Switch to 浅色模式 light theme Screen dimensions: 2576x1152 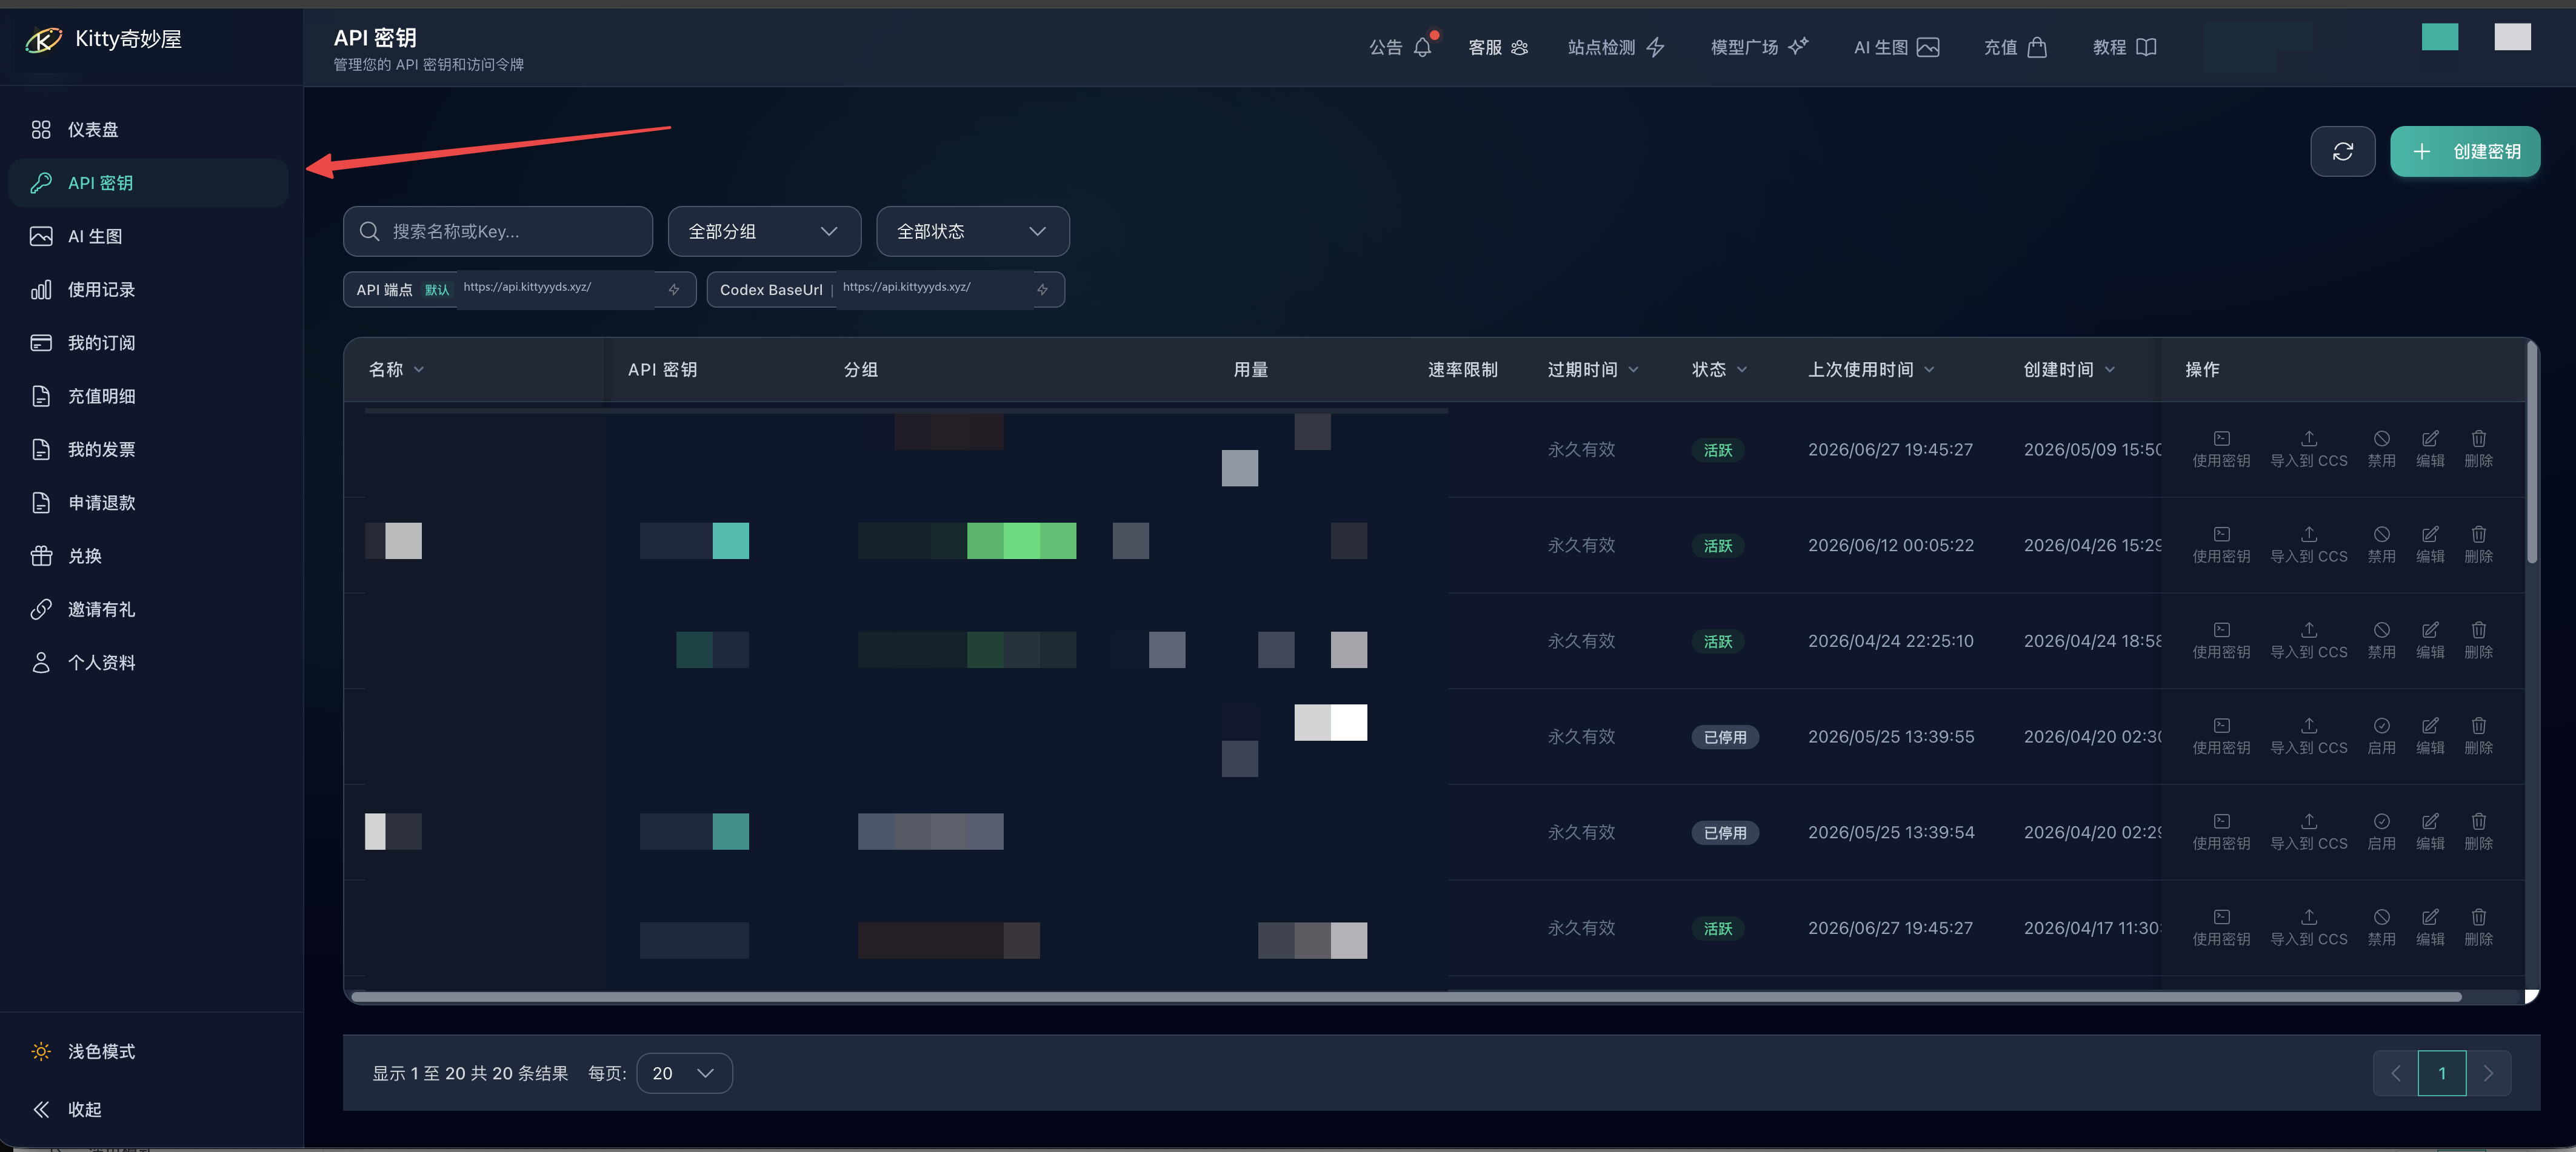[x=148, y=1051]
